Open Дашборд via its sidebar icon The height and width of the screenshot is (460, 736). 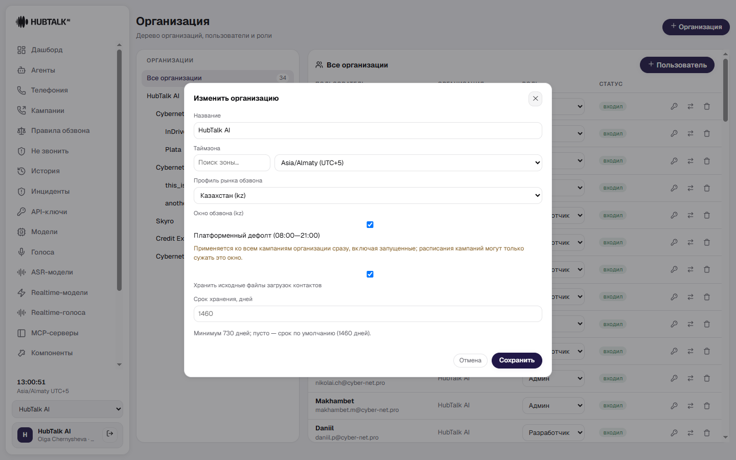(21, 50)
